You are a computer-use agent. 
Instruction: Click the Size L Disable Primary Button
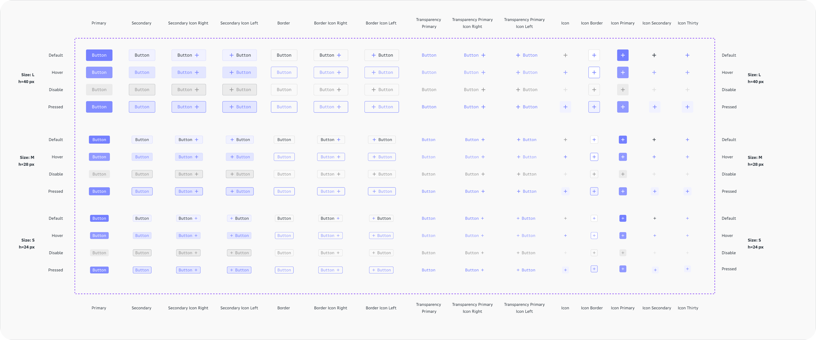99,90
